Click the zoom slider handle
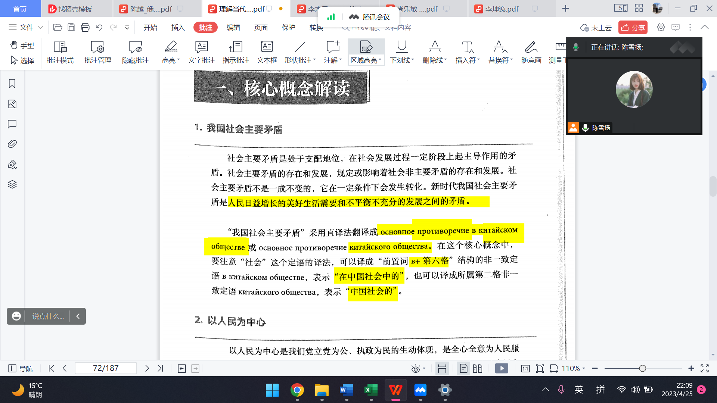The width and height of the screenshot is (717, 403). click(x=642, y=368)
